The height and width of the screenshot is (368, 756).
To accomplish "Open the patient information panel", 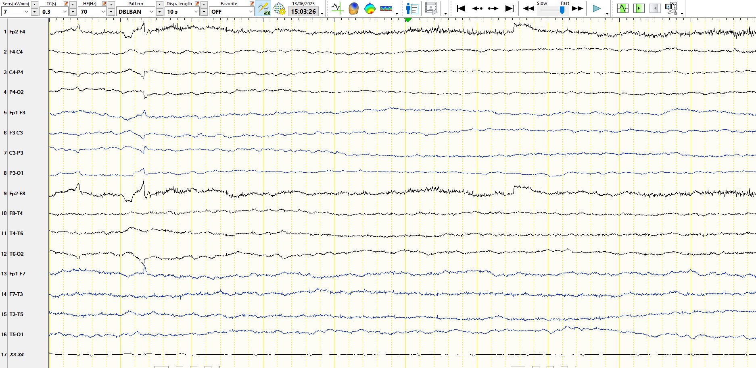I will (x=412, y=8).
